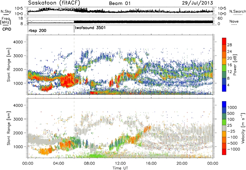The width and height of the screenshot is (246, 170).
Task: Select the rbsp 200 control program label
Action: tap(38, 30)
